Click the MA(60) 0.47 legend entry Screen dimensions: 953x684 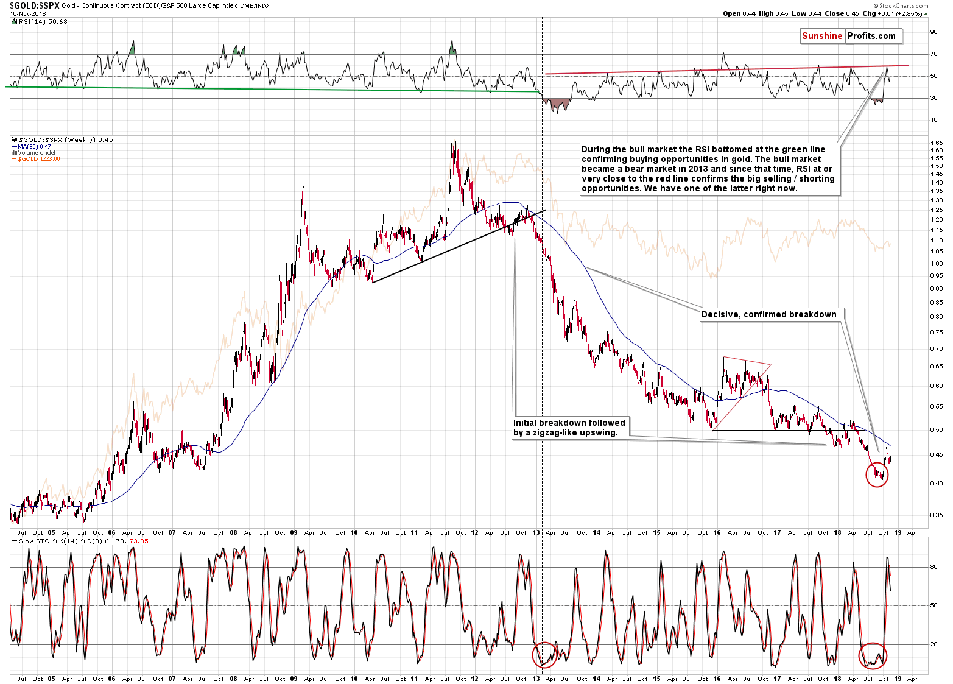tap(35, 147)
